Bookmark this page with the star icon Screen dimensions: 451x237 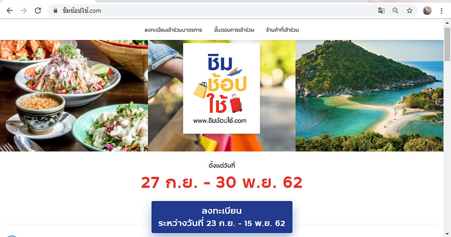(410, 11)
